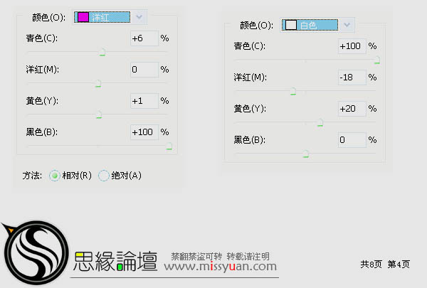Click the 洋红(M) field showing -18

pyautogui.click(x=352, y=78)
